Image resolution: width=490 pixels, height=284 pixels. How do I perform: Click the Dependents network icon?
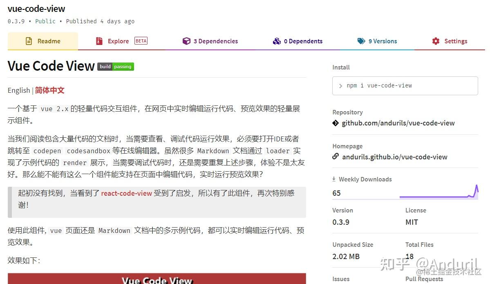click(277, 41)
